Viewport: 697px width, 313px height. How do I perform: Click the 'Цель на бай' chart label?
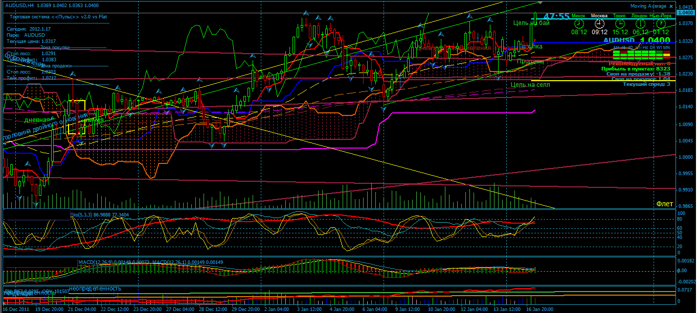click(532, 23)
